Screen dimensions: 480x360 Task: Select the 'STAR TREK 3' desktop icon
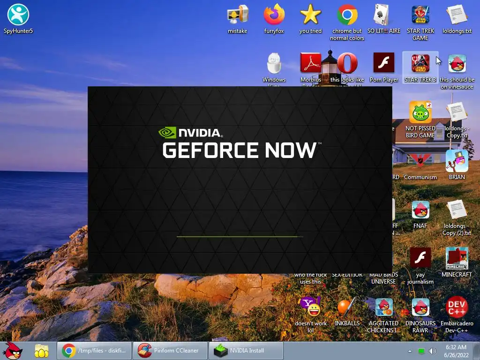pyautogui.click(x=420, y=67)
